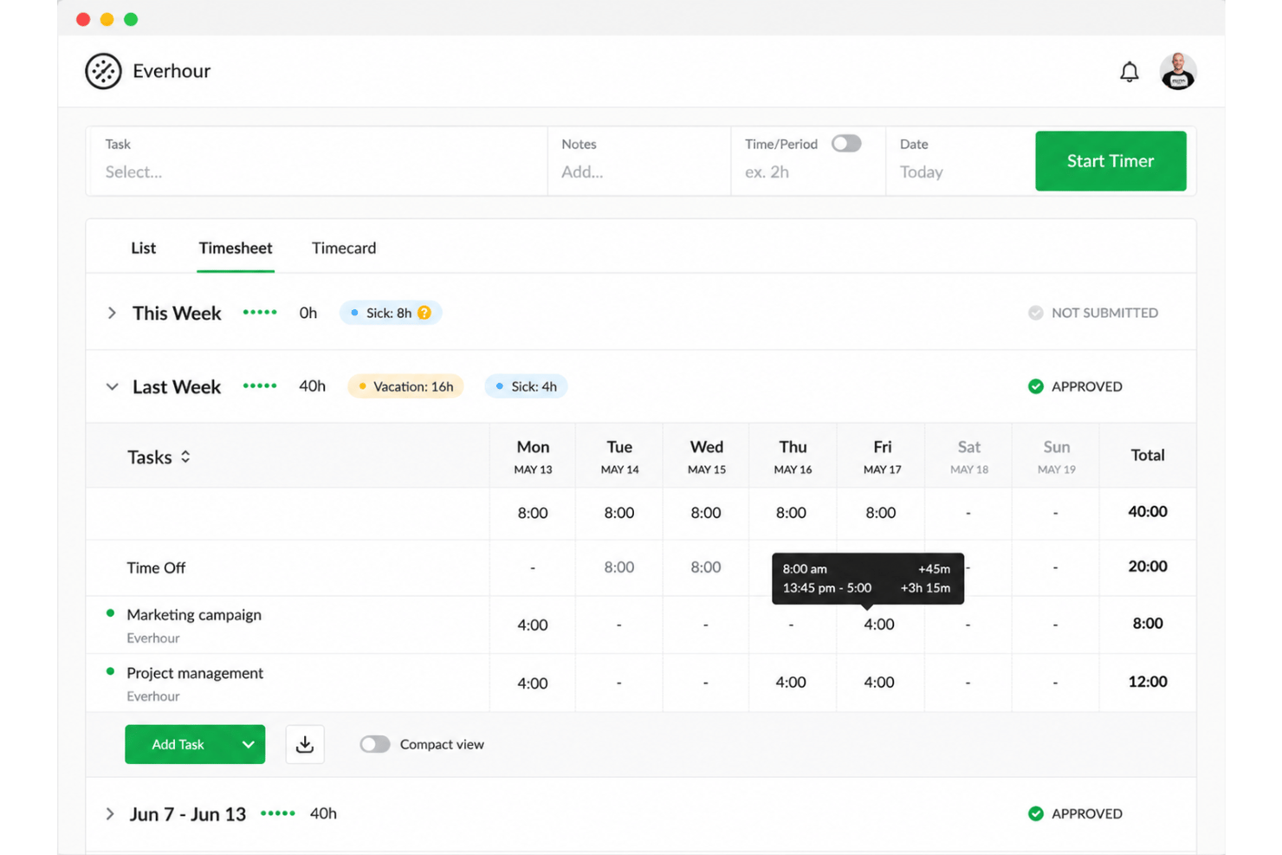
Task: Click the 0h total next to This Week
Action: coord(308,313)
